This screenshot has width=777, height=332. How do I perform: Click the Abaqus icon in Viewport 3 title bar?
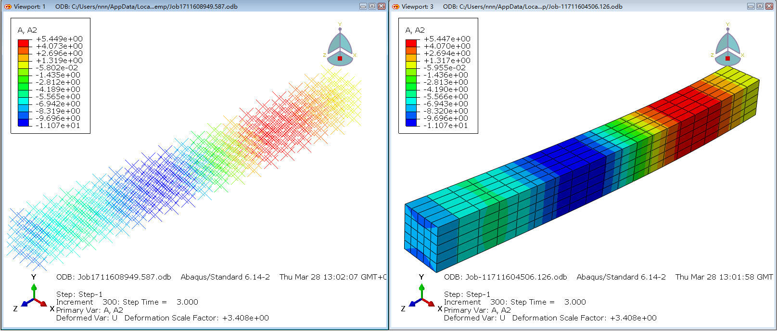[395, 6]
